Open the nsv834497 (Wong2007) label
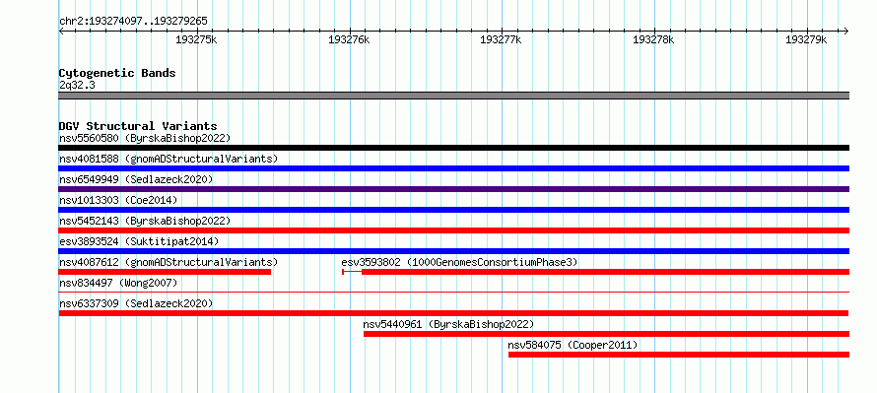 (x=118, y=283)
